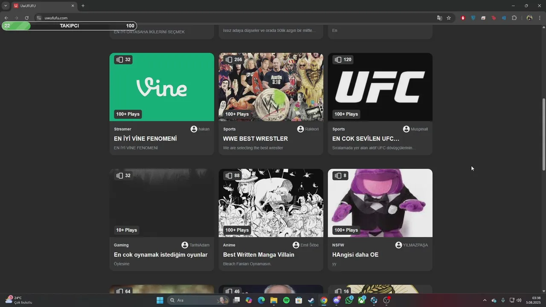The width and height of the screenshot is (546, 307).
Task: Visit author TarihiAdam's profile
Action: tap(195, 245)
